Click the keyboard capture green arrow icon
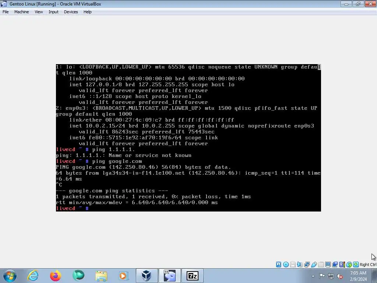Screen dimensions: 377x283 356,265
